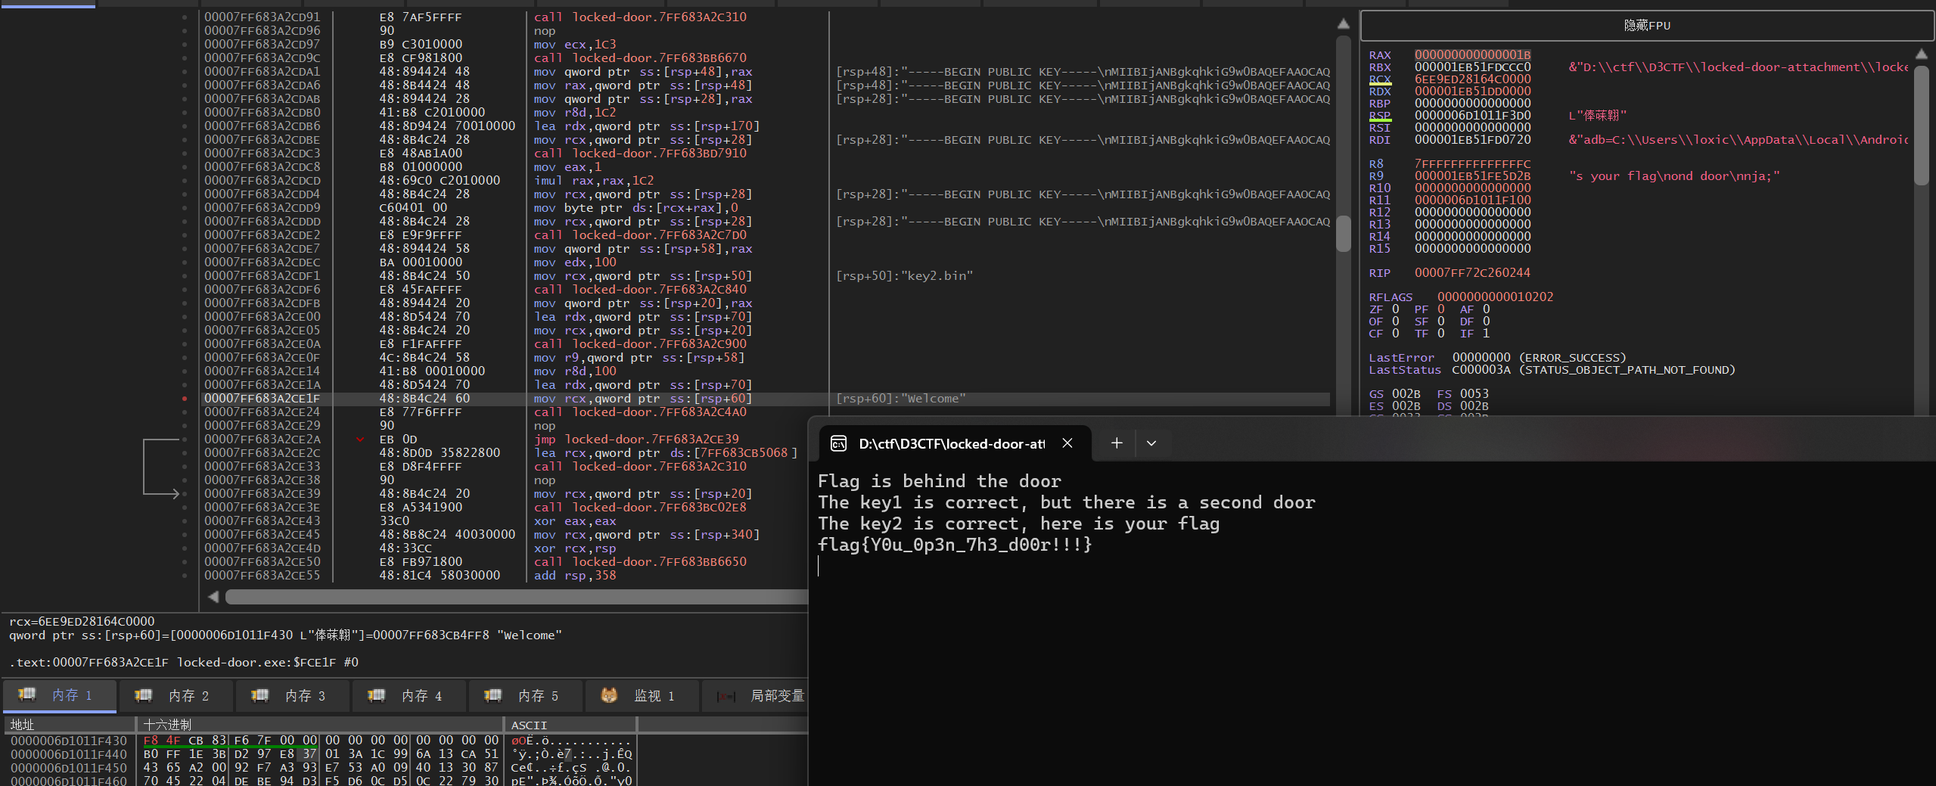Image resolution: width=1936 pixels, height=786 pixels.
Task: Click the [rsp+60]:"Welcome" comment
Action: point(900,399)
